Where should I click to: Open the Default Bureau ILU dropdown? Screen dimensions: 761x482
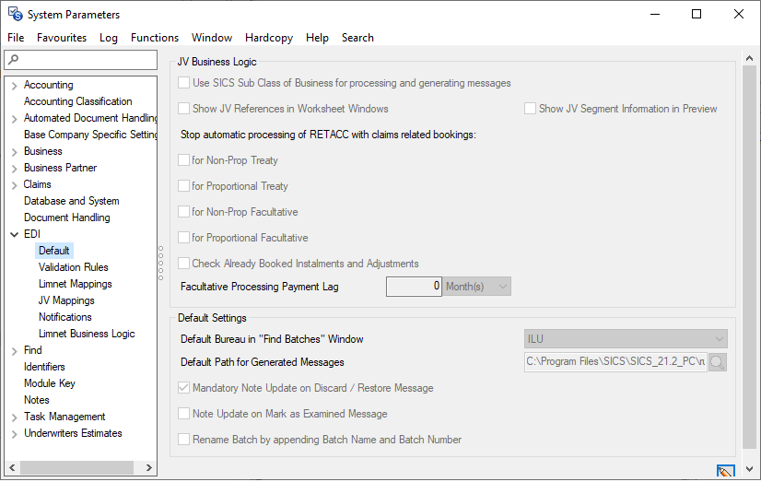click(626, 339)
